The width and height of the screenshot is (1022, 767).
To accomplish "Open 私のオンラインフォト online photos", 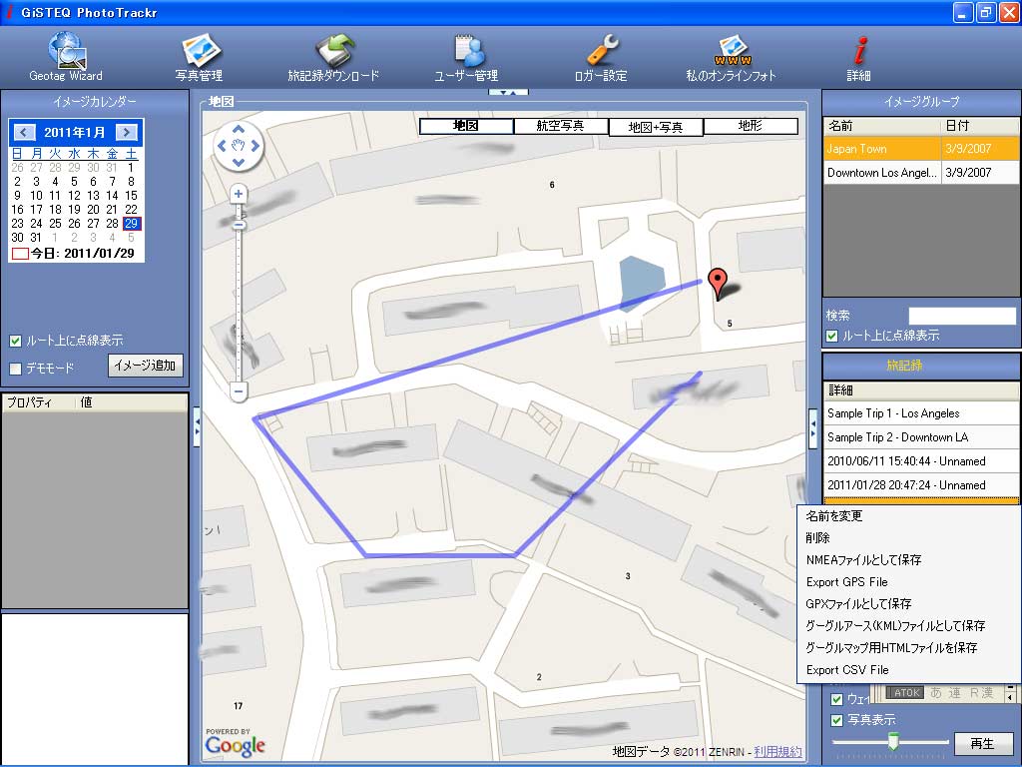I will point(732,57).
